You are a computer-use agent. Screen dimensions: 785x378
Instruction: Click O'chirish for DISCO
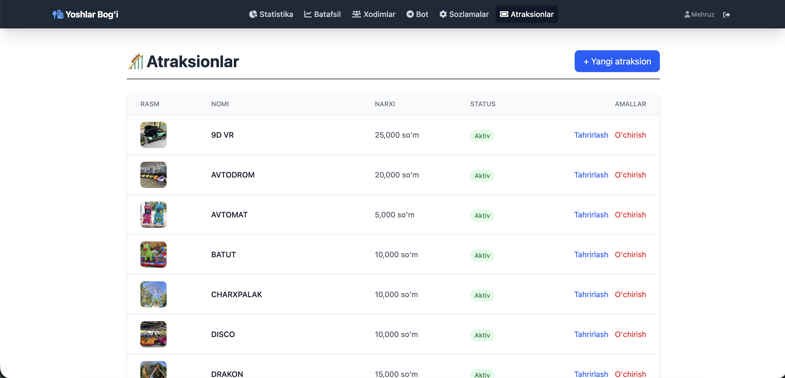coord(630,334)
